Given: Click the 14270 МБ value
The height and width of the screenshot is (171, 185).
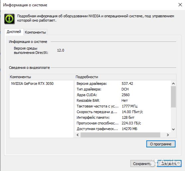Looking at the screenshot, I should pyautogui.click(x=130, y=129).
